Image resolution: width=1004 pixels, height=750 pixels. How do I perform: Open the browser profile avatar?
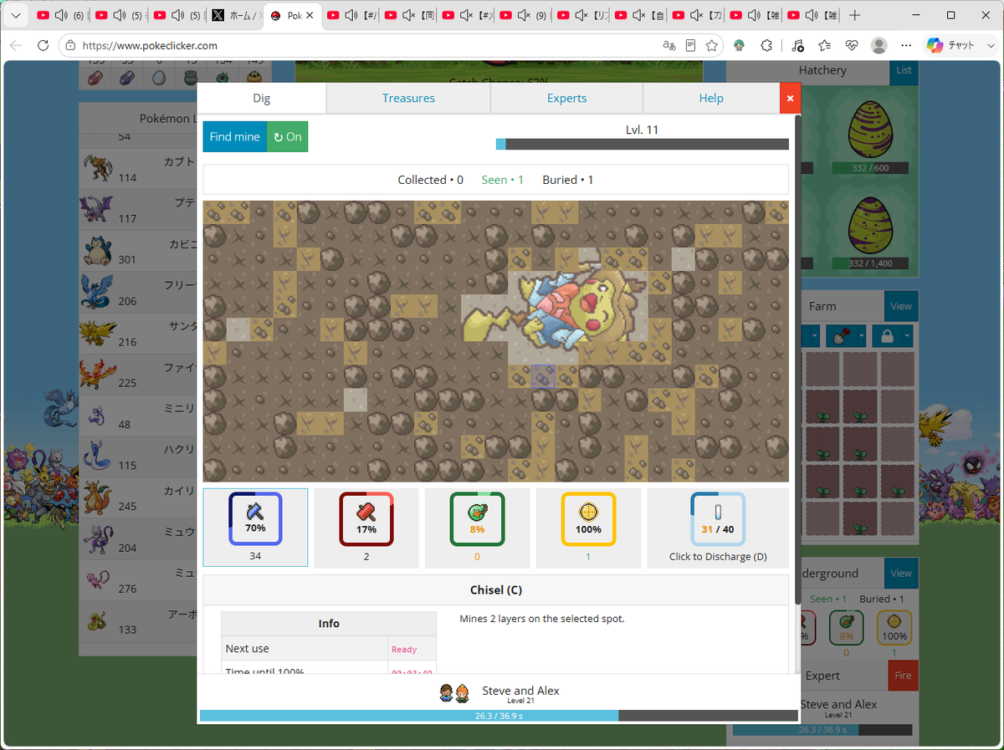[878, 45]
